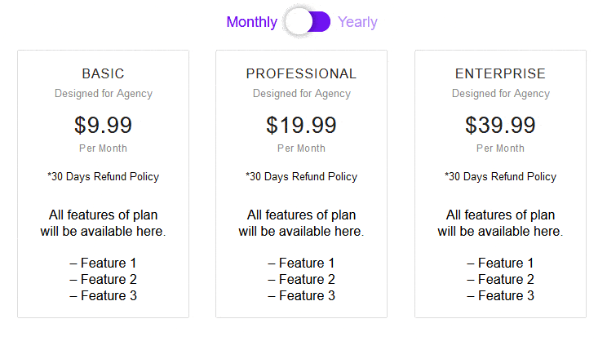Click Feature 3 in the Enterprise plan
This screenshot has height=341, width=607.
500,295
